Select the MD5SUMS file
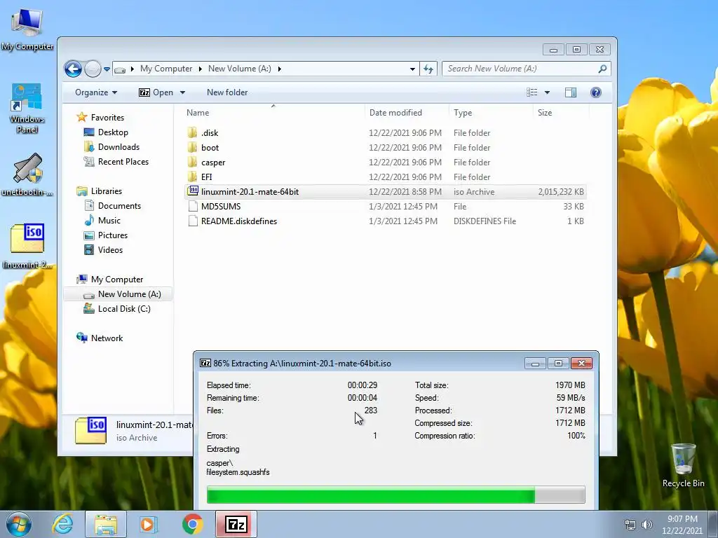 coord(385,207)
